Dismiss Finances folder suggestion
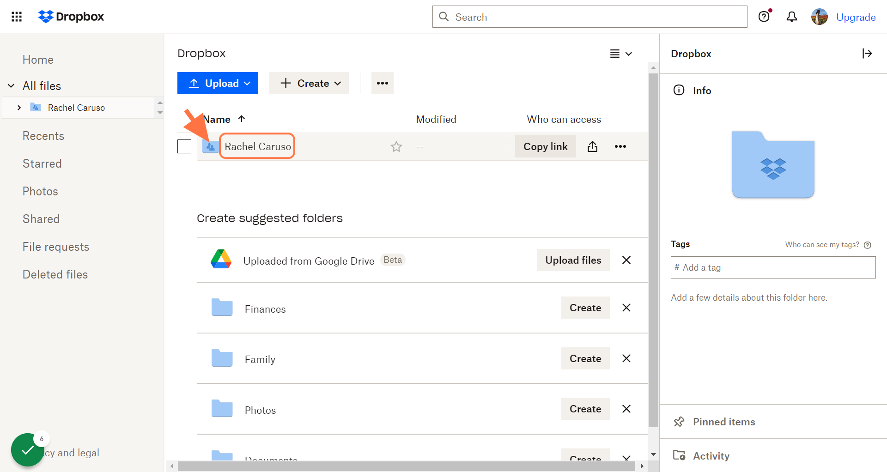The width and height of the screenshot is (887, 472). pos(626,308)
